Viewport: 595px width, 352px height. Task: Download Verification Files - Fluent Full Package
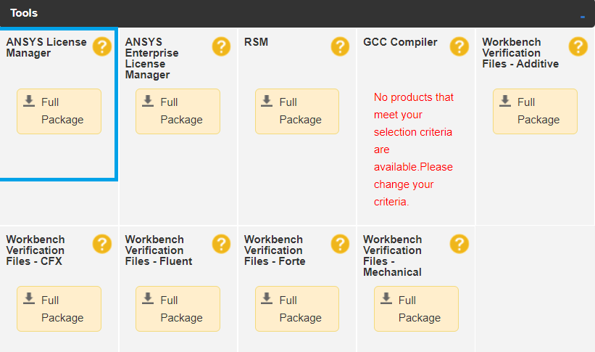click(178, 308)
